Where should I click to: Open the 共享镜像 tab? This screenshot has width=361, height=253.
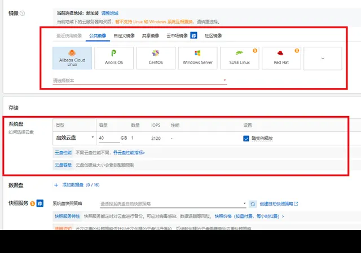tap(151, 35)
